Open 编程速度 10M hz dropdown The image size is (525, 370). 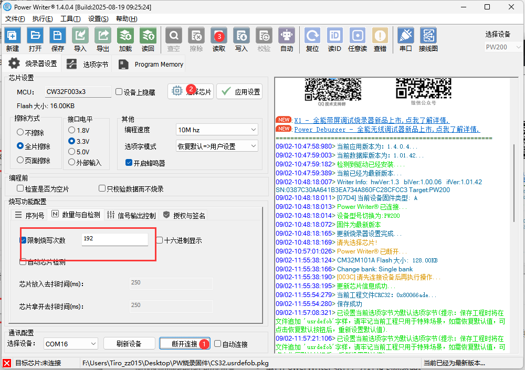[x=217, y=130]
